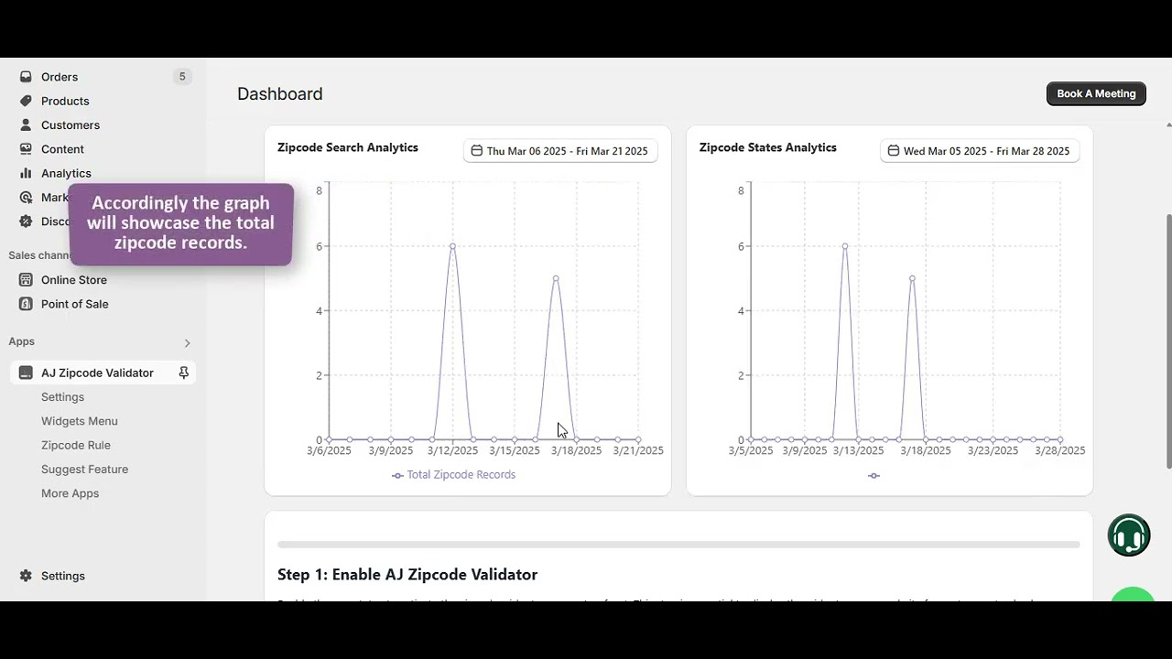Unpin AJ Zipcode Validator using pin icon
This screenshot has height=659, width=1172.
pyautogui.click(x=183, y=373)
